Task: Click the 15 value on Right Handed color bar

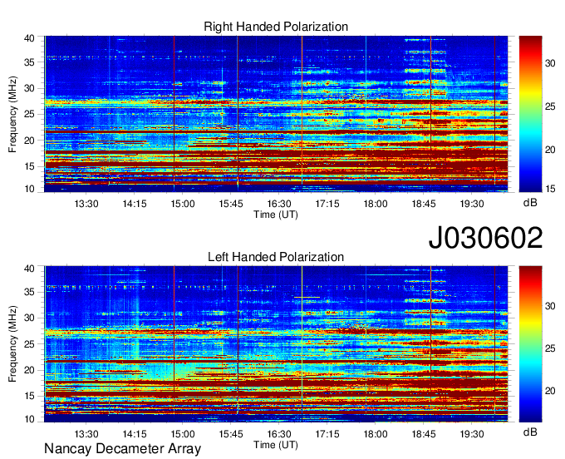Action: coord(550,189)
